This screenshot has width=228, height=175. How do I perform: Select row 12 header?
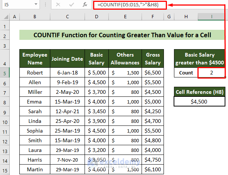click(x=5, y=140)
